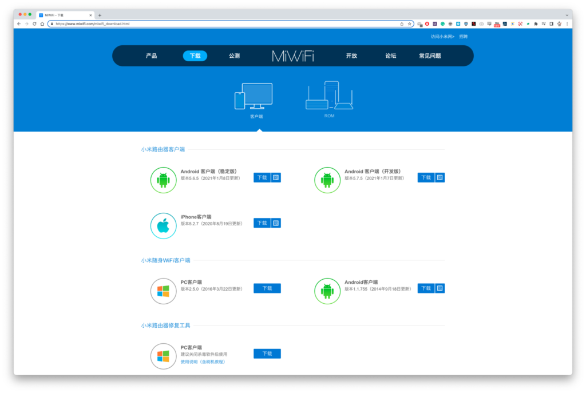The width and height of the screenshot is (586, 393).
Task: Open the green Grammarly extension icon
Action: click(442, 24)
